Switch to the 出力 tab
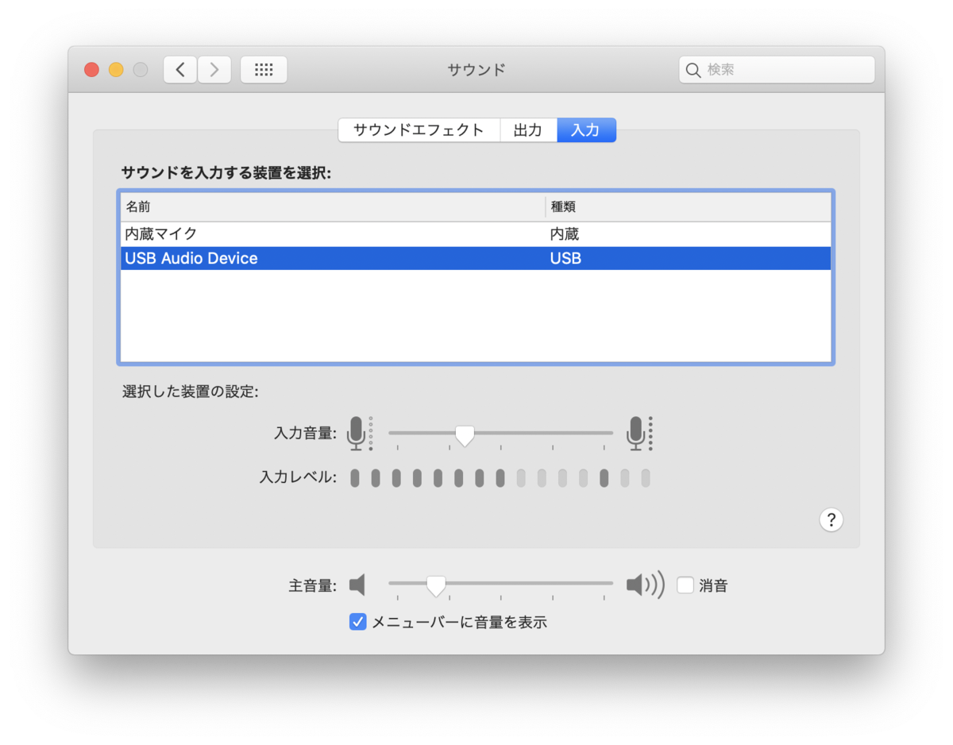The height and width of the screenshot is (745, 953). tap(528, 130)
